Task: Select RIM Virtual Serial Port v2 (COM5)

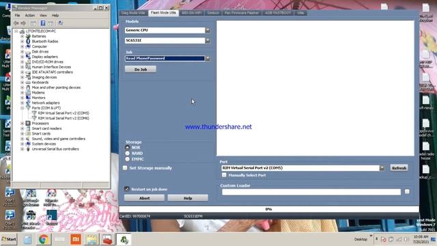Action: click(64, 113)
